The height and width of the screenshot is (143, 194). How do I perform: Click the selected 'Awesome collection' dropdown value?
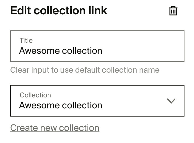pyautogui.click(x=61, y=105)
